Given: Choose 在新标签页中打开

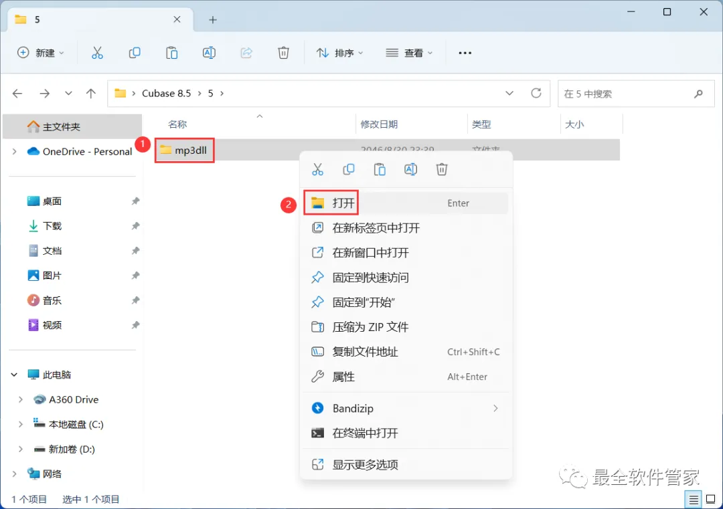Looking at the screenshot, I should [x=406, y=228].
